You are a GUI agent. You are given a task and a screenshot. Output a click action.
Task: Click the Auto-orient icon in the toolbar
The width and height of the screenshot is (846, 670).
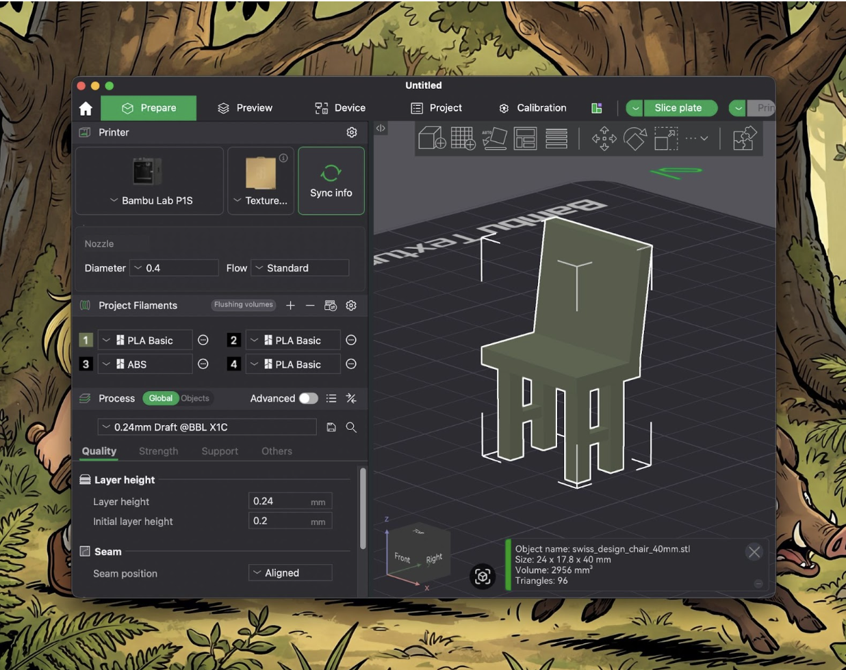[x=495, y=139]
